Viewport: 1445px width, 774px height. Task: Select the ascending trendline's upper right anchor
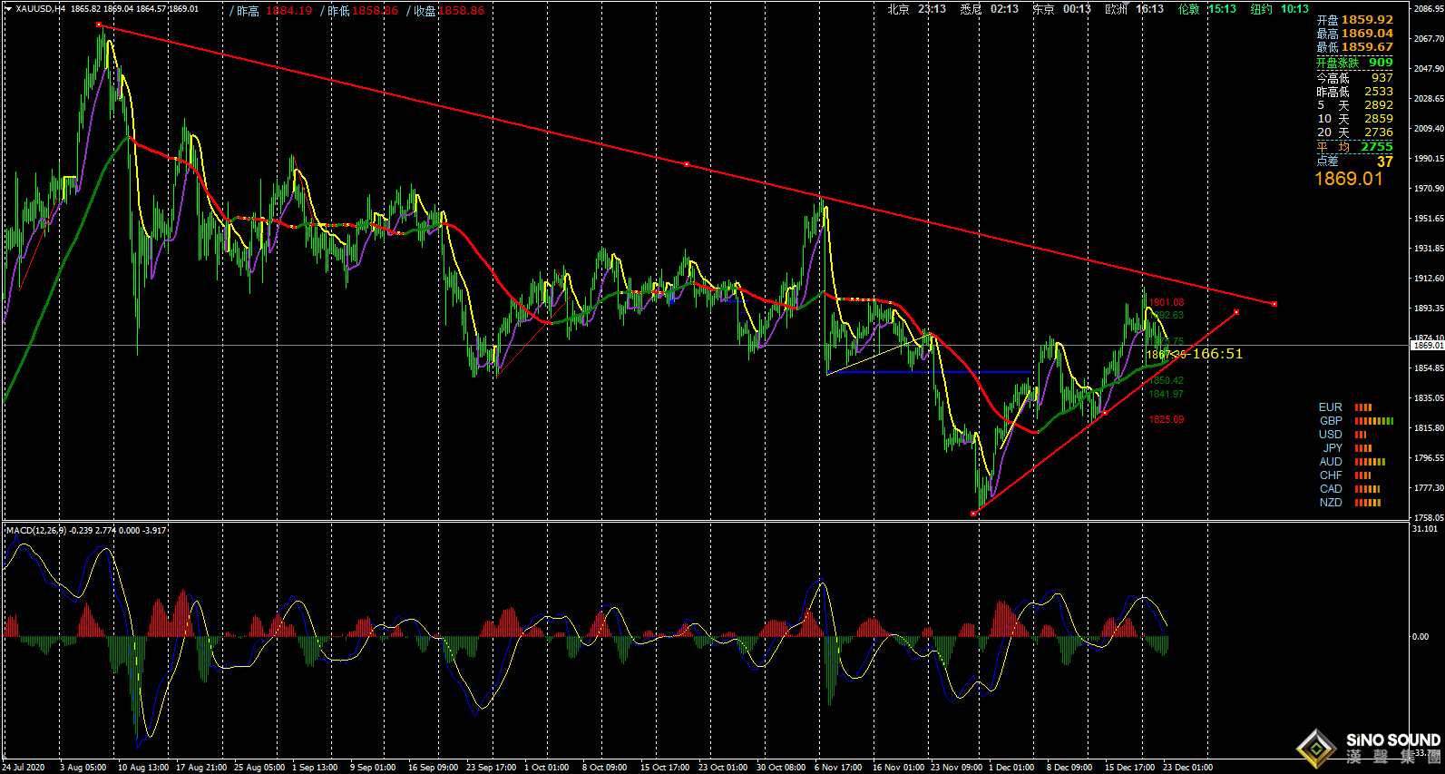pos(1236,313)
